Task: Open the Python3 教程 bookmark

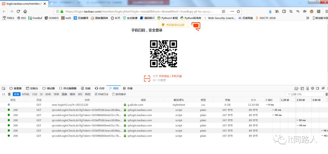Action: coord(167,18)
